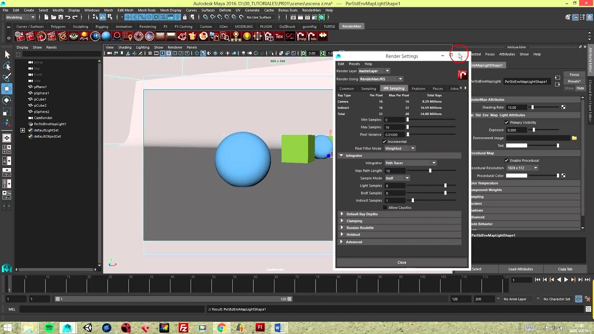Open the Pixel Filter Mode dropdown

400,148
